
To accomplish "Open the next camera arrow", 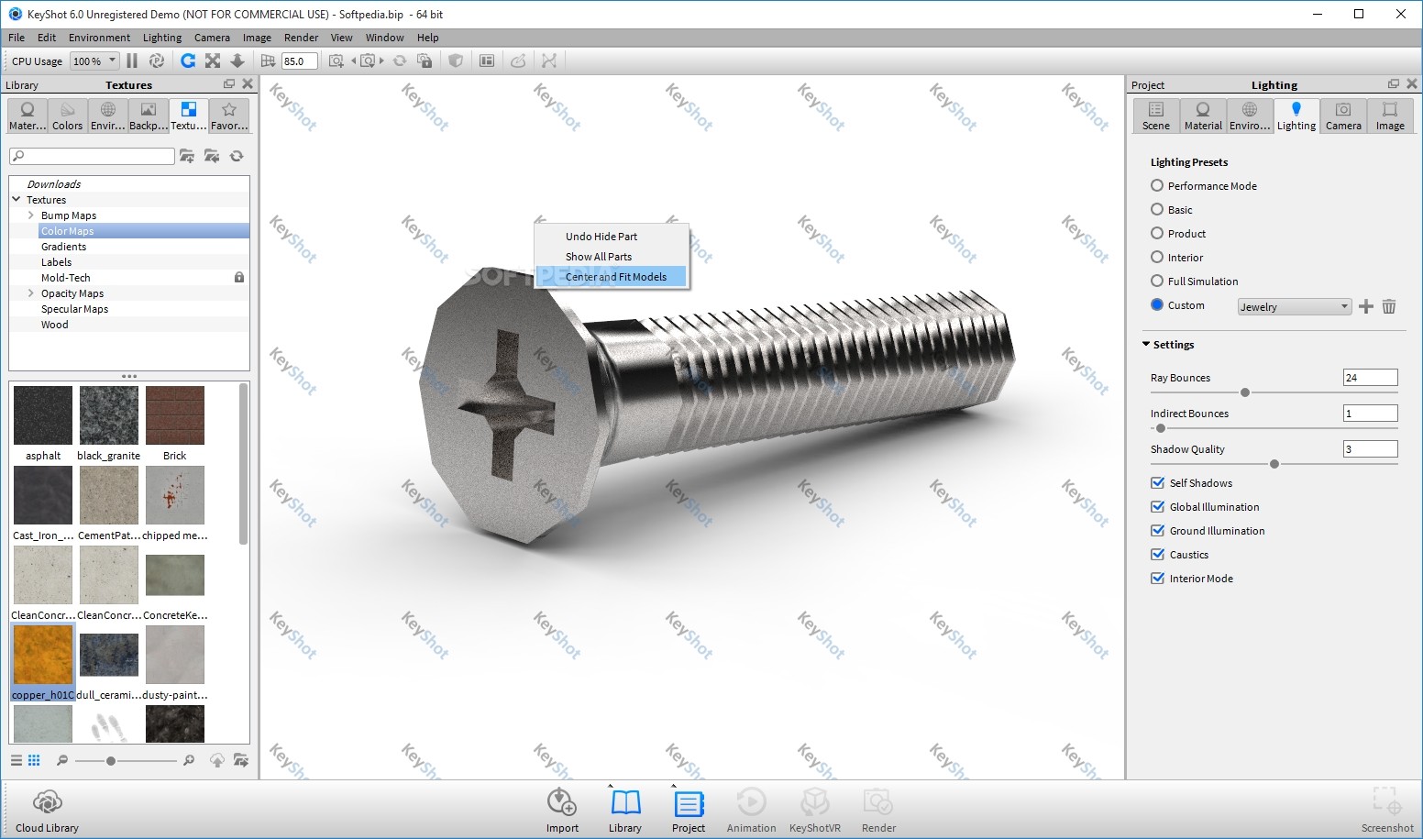I will (x=381, y=61).
